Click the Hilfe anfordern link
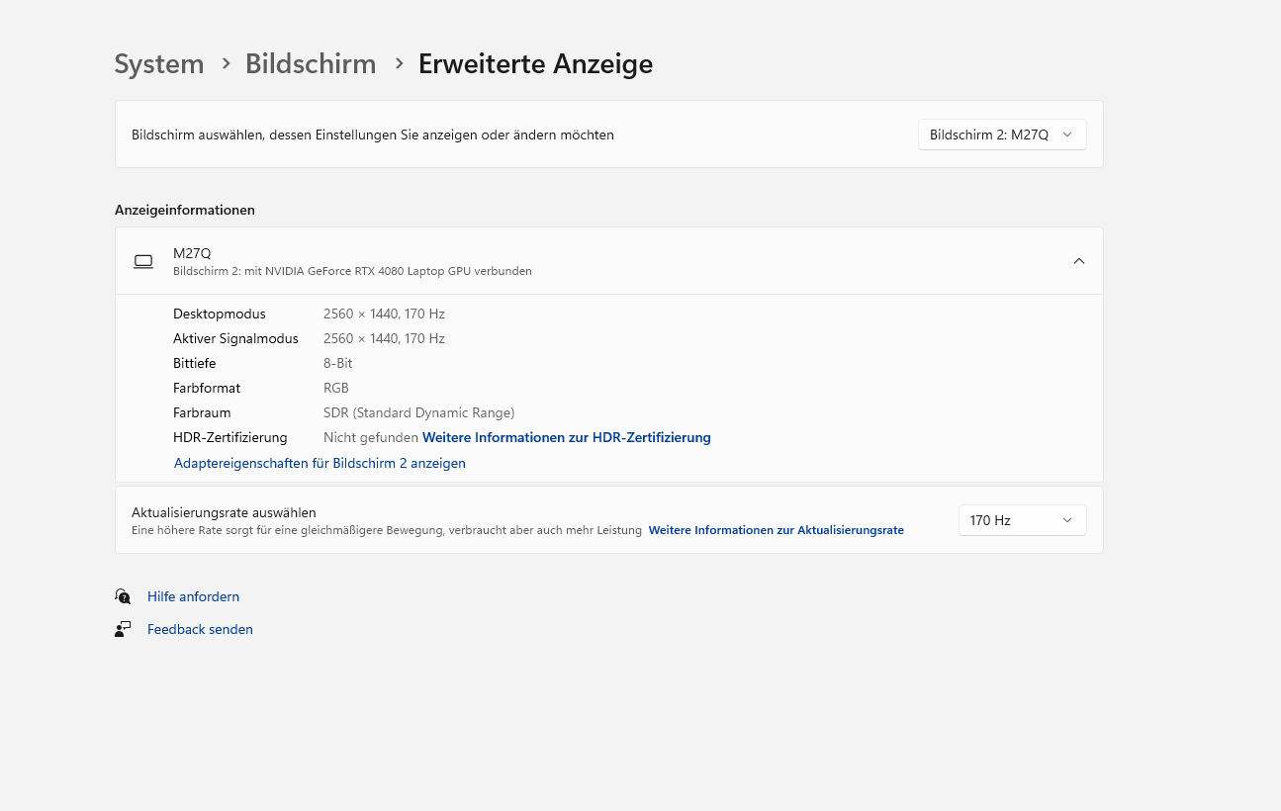This screenshot has height=811, width=1281. [193, 596]
